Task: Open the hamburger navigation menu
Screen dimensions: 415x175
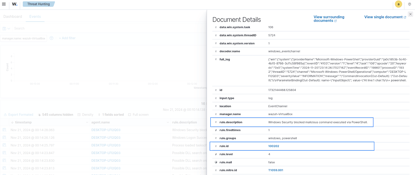Action: (x=4, y=4)
